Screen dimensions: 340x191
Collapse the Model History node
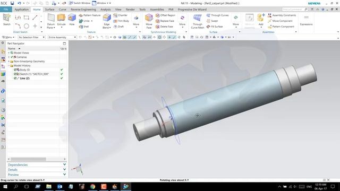tap(8, 66)
